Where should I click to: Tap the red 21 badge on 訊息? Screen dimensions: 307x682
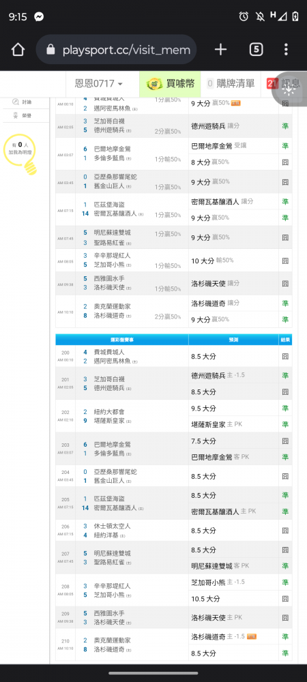coord(272,83)
